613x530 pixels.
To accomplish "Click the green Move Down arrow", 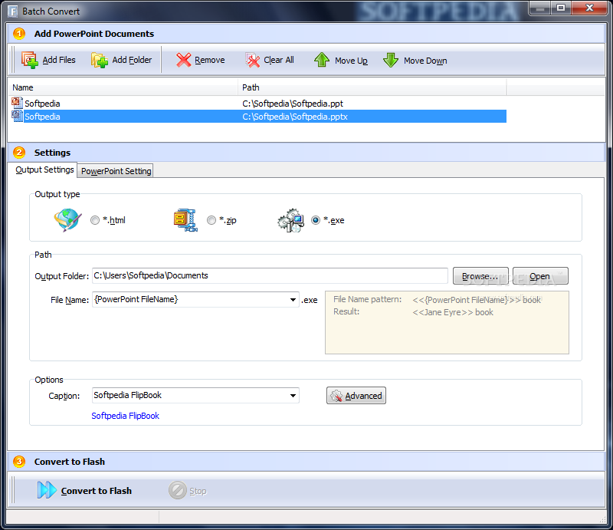I will click(391, 61).
